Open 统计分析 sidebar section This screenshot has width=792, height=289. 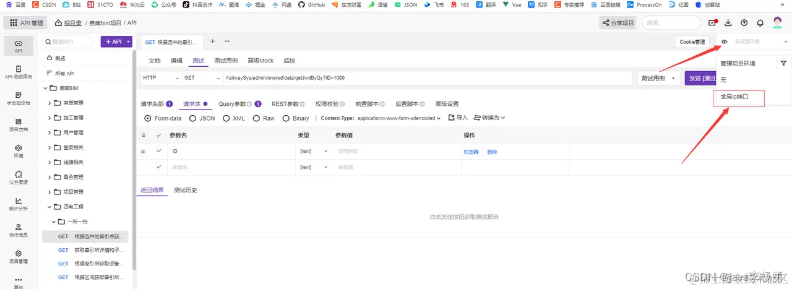(19, 204)
